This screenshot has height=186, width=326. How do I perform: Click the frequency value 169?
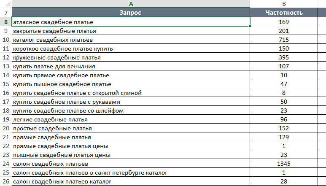coord(284,22)
